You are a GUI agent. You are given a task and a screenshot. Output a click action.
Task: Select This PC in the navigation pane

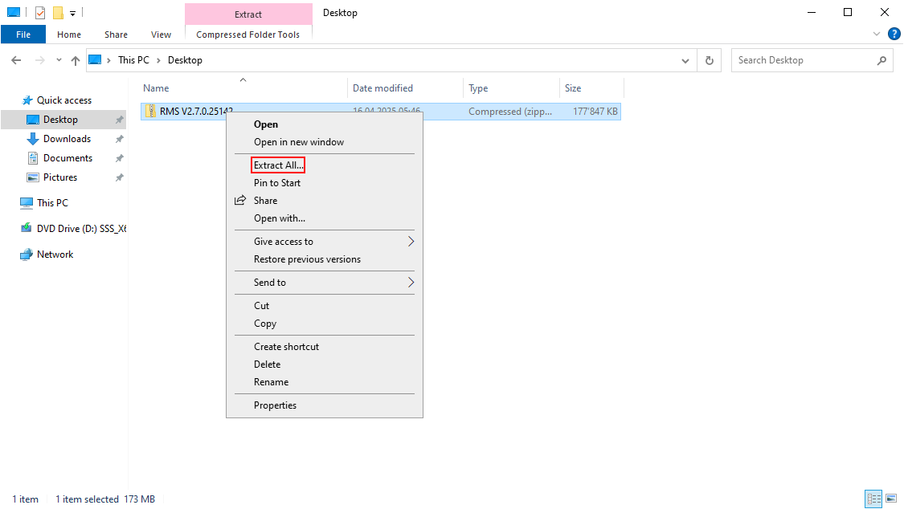click(52, 202)
